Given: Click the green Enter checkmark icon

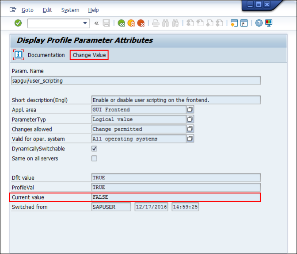Looking at the screenshot, I should [18, 23].
